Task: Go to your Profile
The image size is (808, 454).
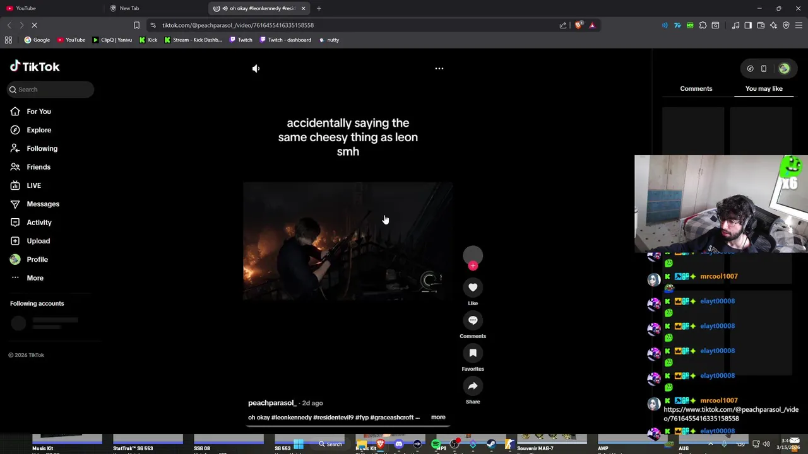Action: [29, 260]
